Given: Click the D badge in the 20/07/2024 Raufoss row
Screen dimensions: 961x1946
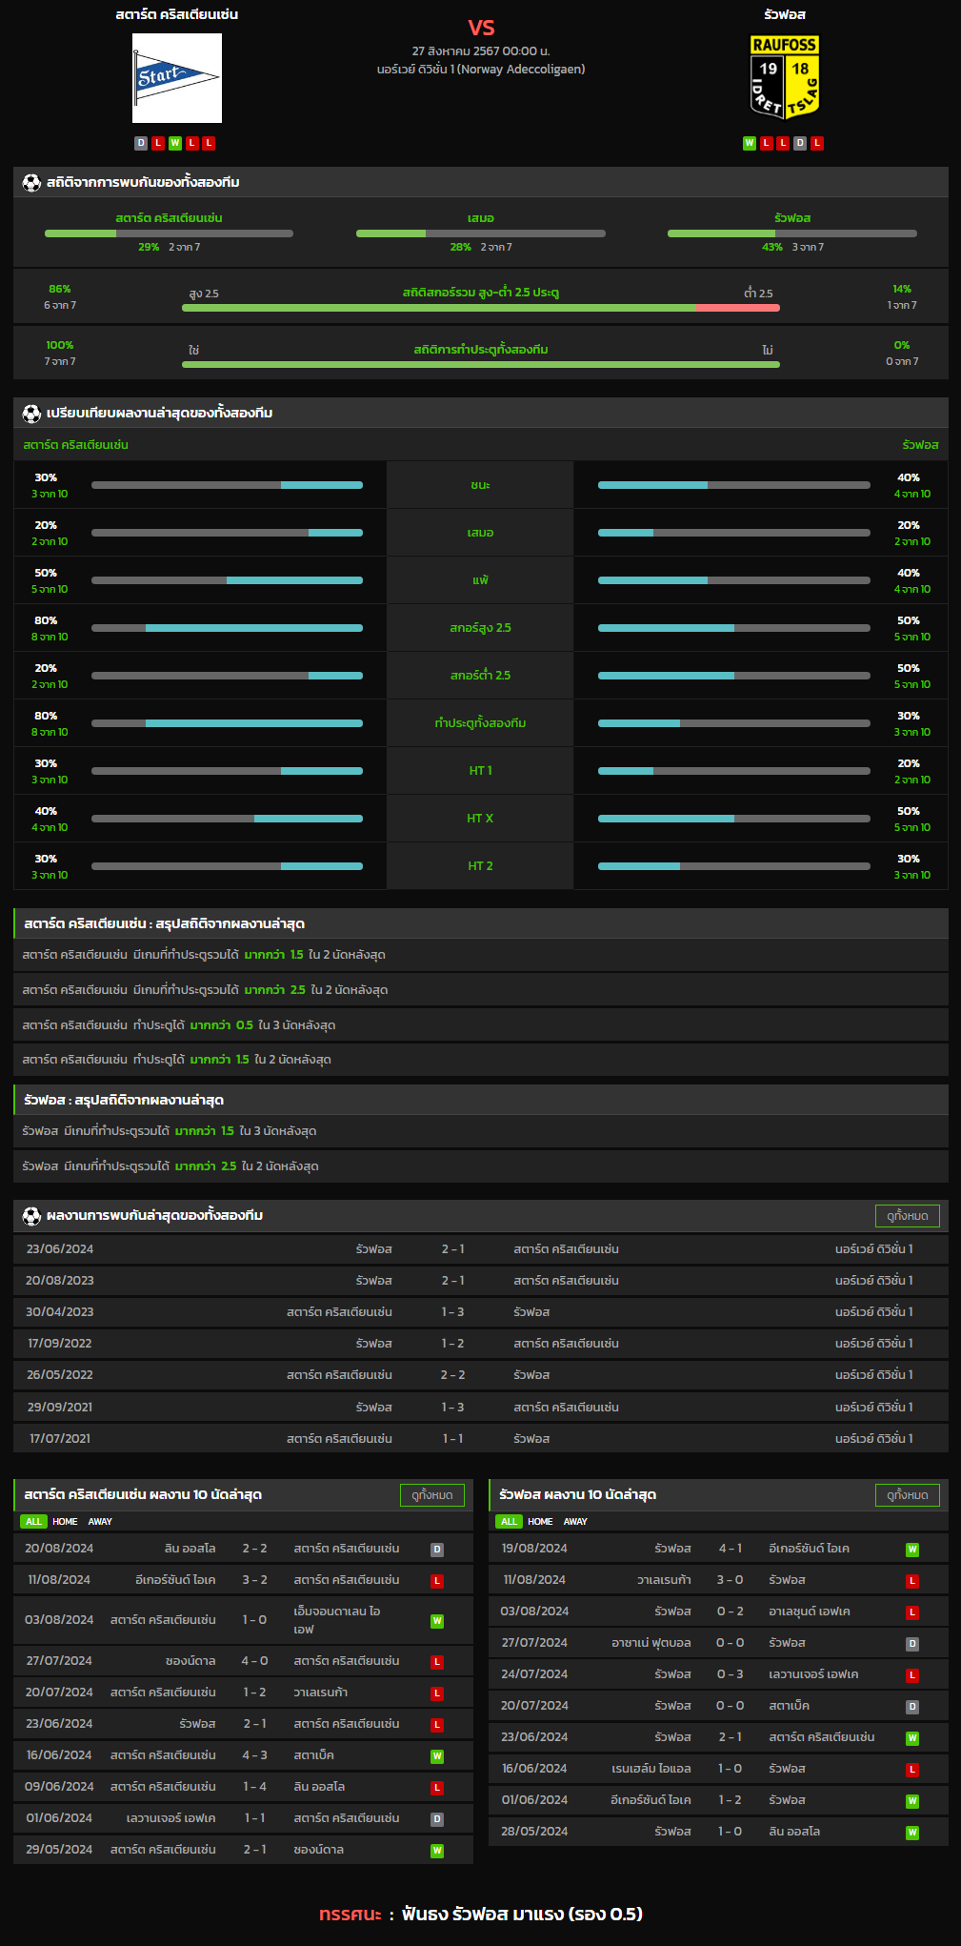Looking at the screenshot, I should [912, 1707].
